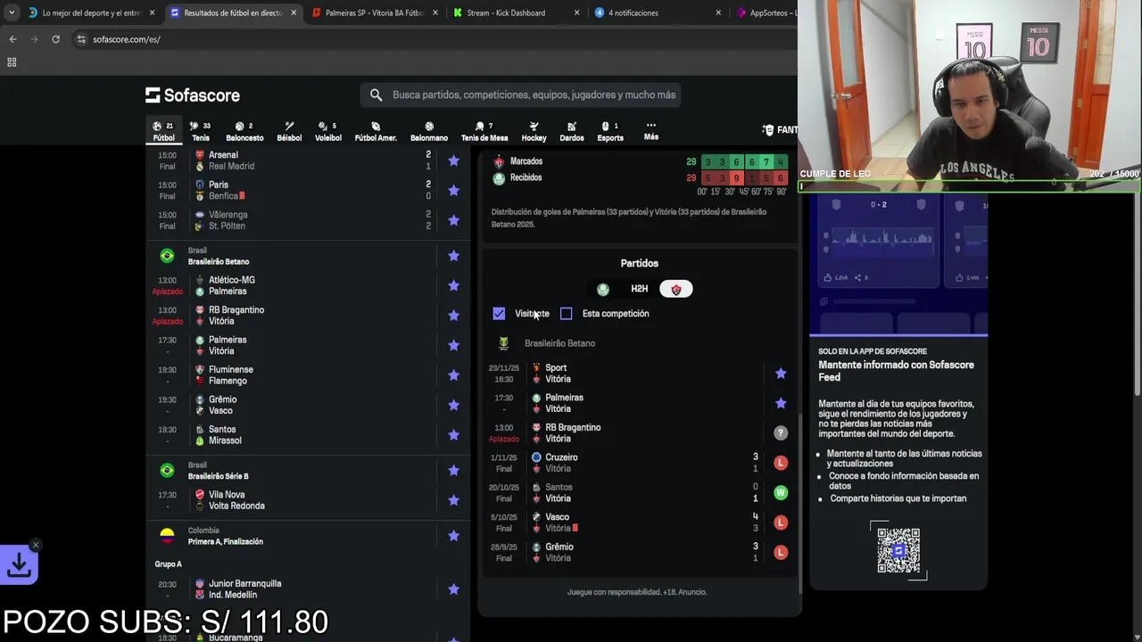
Task: Star the Sport vs Vitória match in panel
Action: pos(781,374)
